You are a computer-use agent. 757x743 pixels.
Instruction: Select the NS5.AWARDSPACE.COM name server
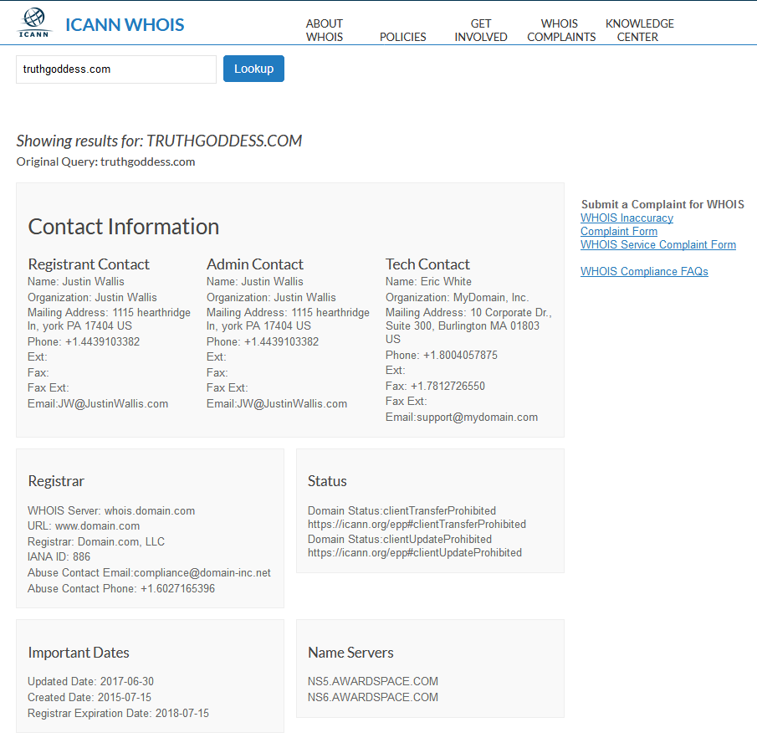click(x=373, y=682)
